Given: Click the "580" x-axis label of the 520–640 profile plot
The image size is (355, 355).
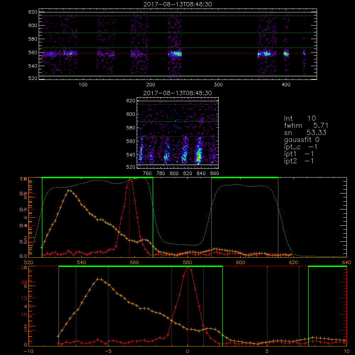Looking at the screenshot, I should point(187,262).
